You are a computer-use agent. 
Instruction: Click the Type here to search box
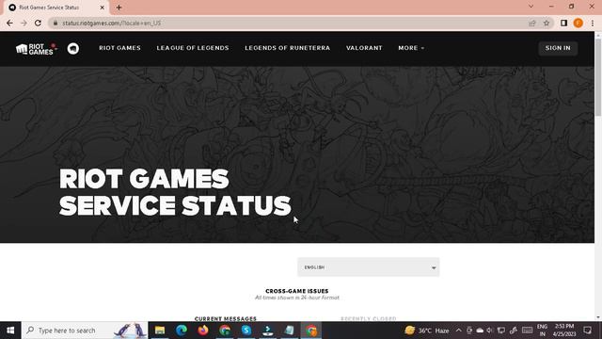coord(85,331)
